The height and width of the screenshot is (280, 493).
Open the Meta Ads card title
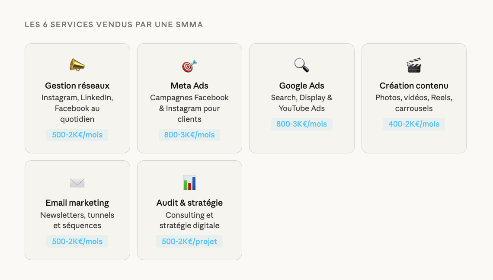[189, 86]
